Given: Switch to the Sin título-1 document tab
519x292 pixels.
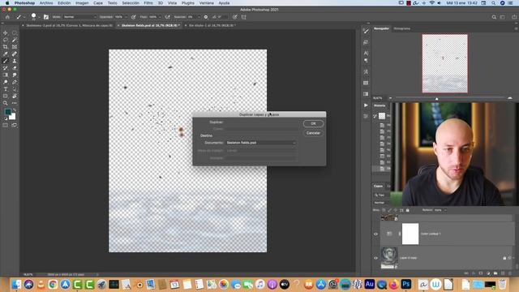Looking at the screenshot, I should coord(212,25).
